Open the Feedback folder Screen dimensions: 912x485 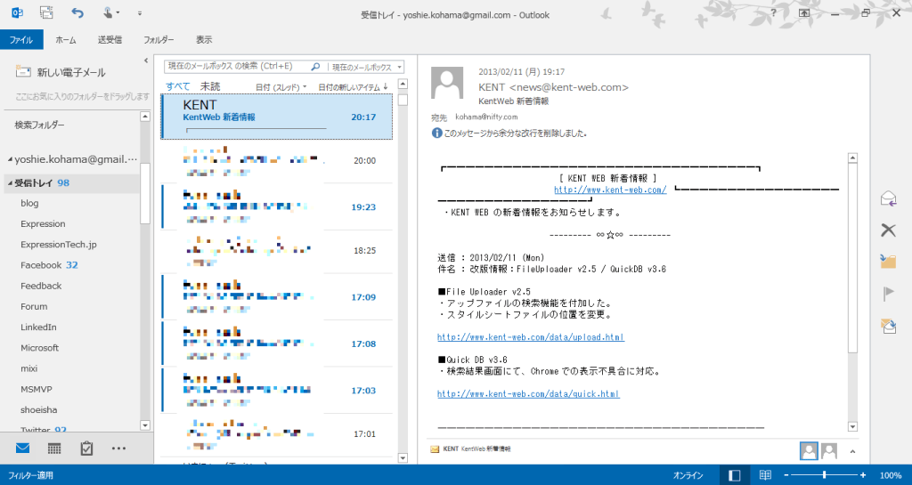pyautogui.click(x=41, y=286)
